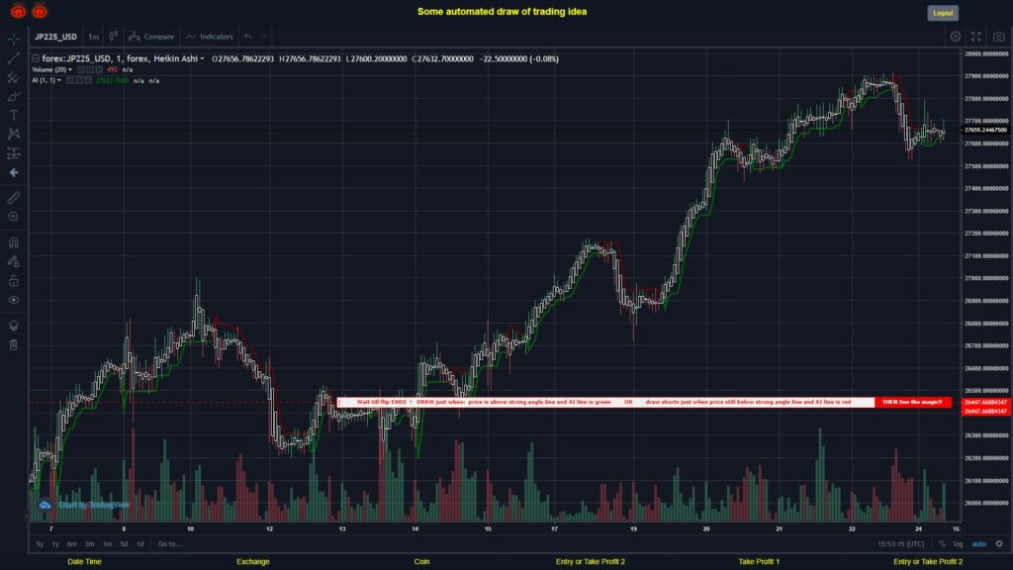Activate the zoom in tool
The image size is (1013, 570).
click(x=14, y=217)
